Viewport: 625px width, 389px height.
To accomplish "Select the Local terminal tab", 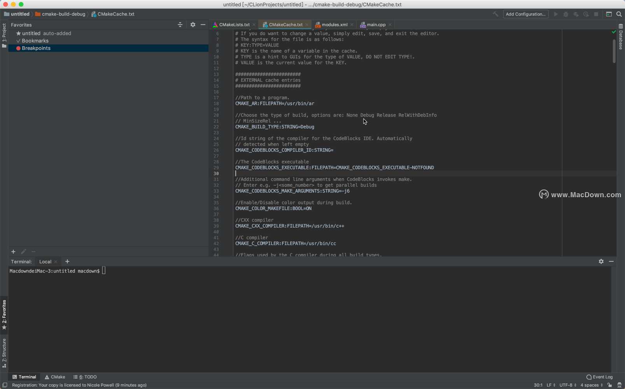I will point(45,262).
